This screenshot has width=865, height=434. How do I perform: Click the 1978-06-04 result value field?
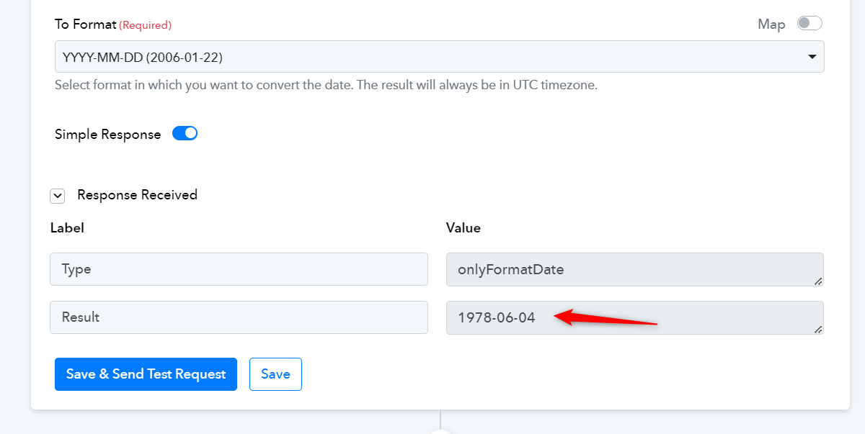tap(635, 318)
